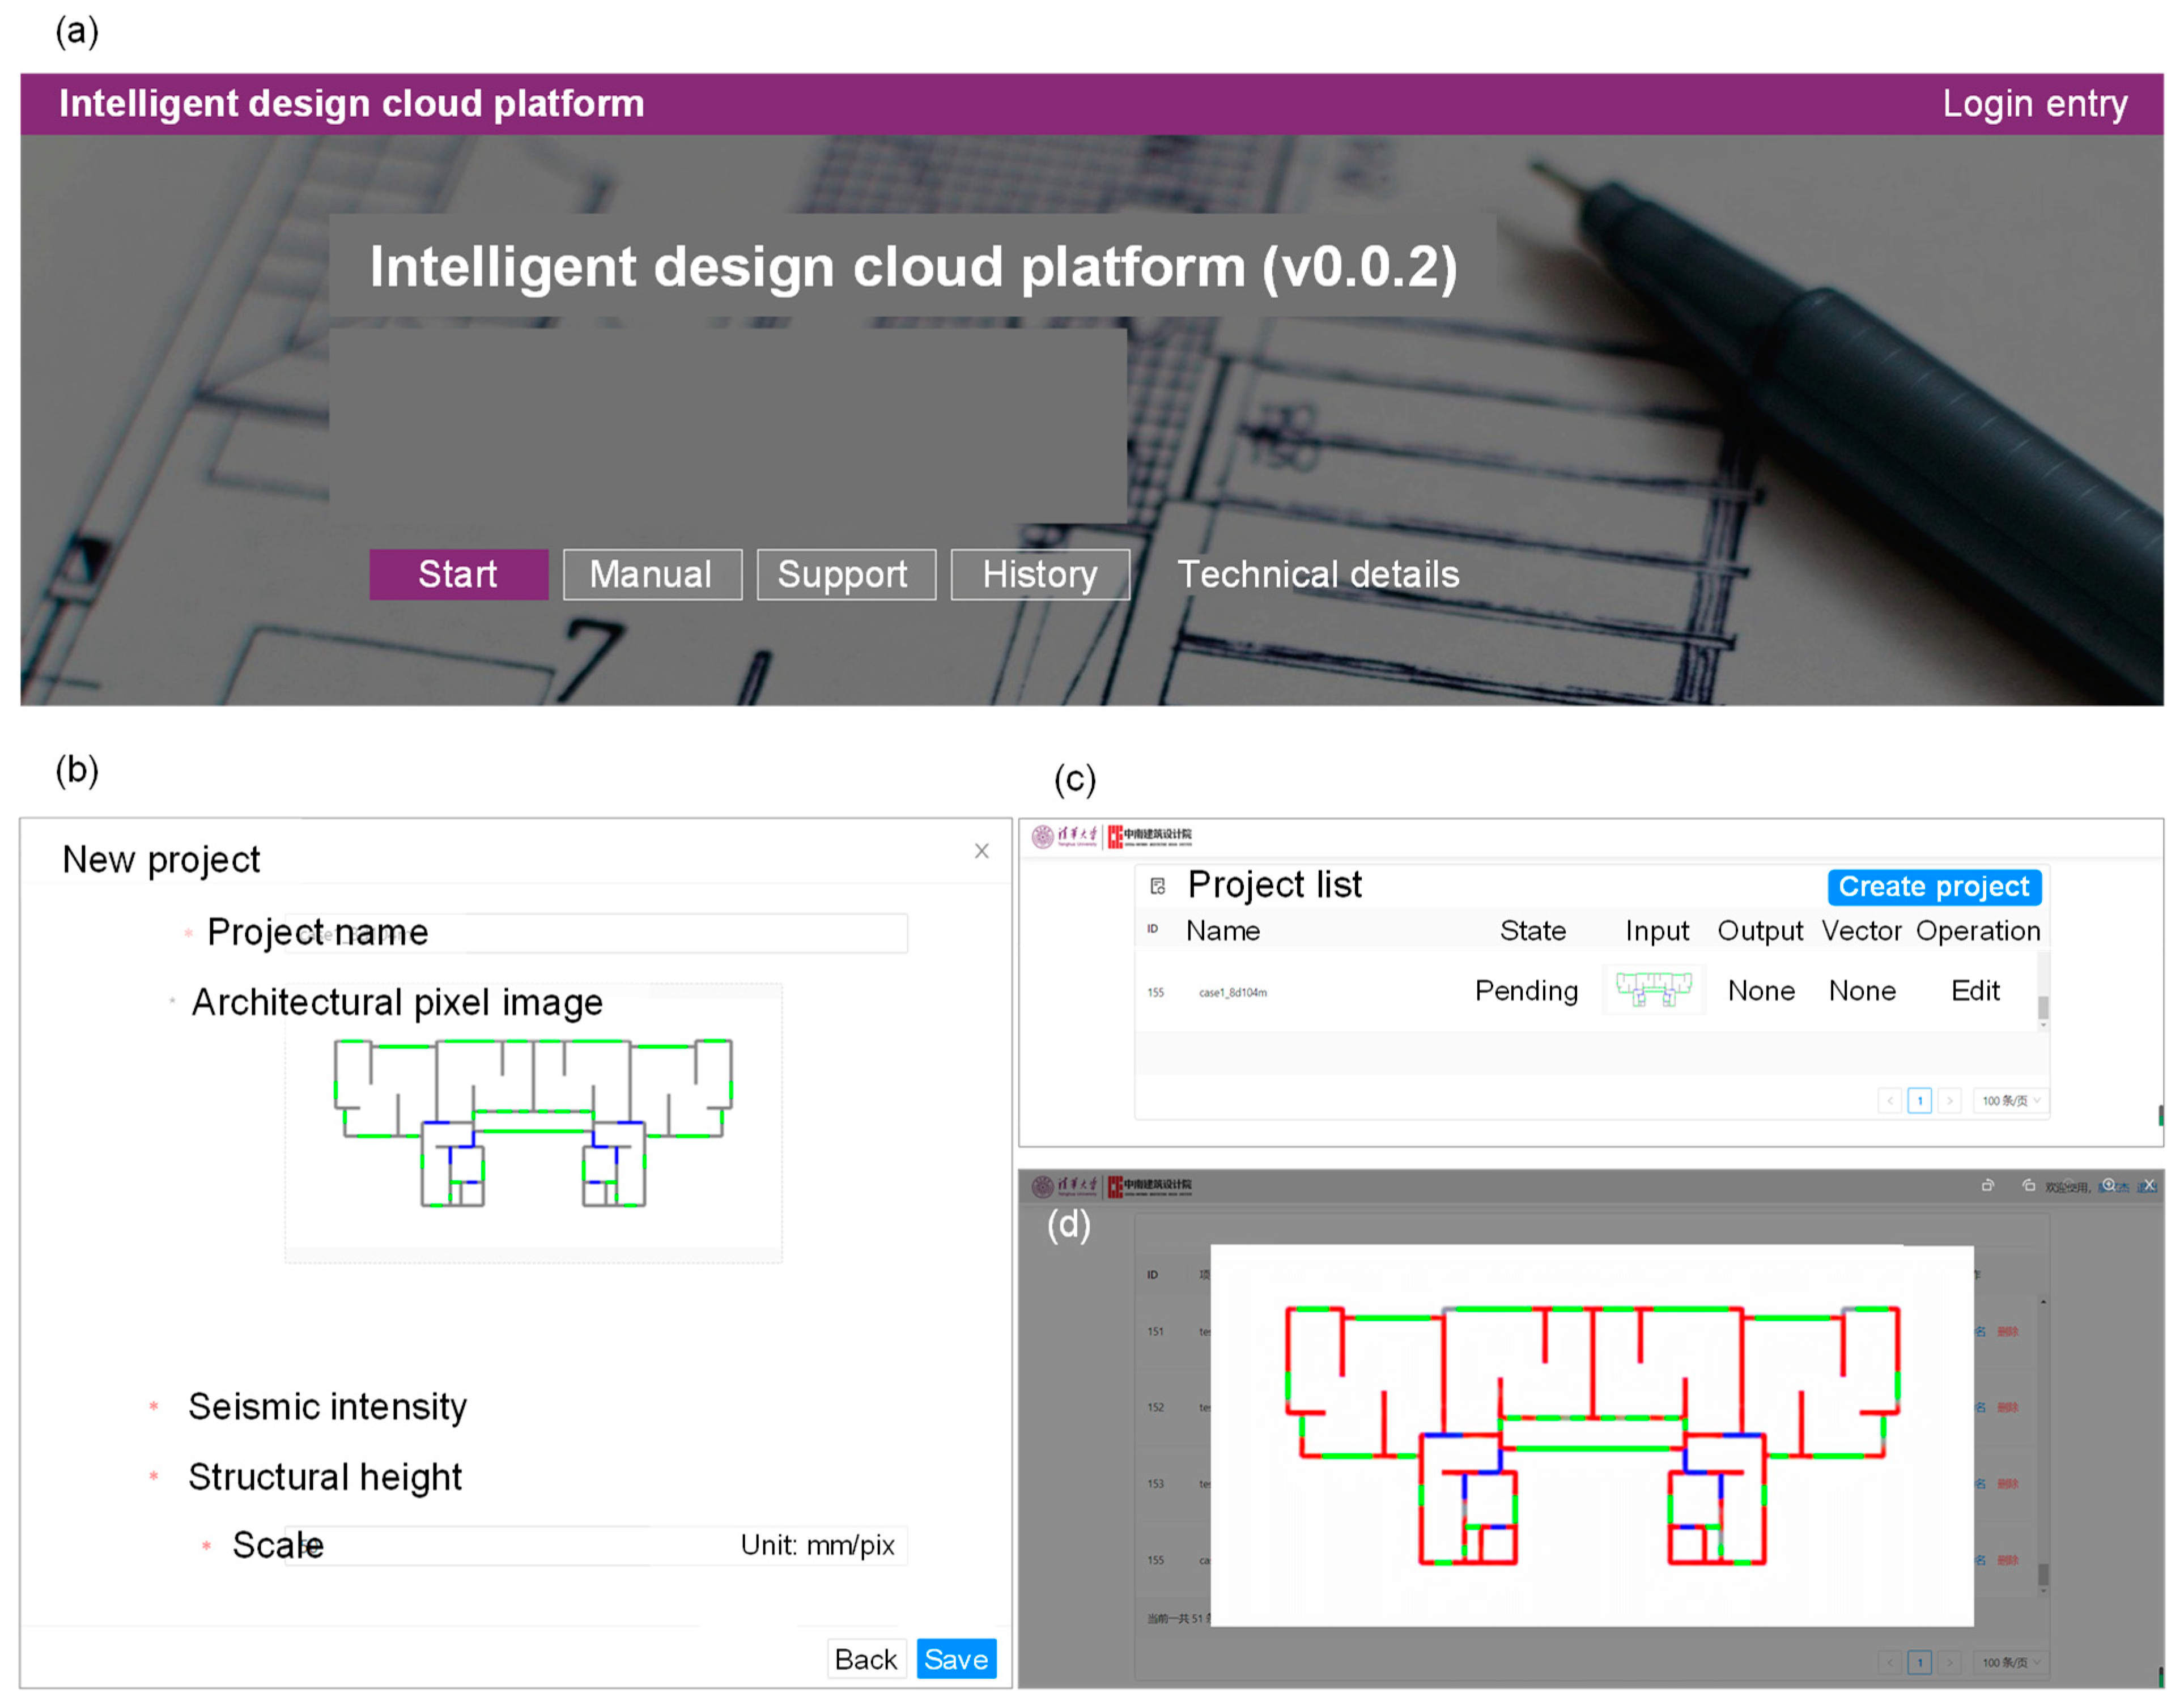The height and width of the screenshot is (1706, 2184).
Task: Open input thumbnail for case1_8d104m
Action: click(1654, 990)
